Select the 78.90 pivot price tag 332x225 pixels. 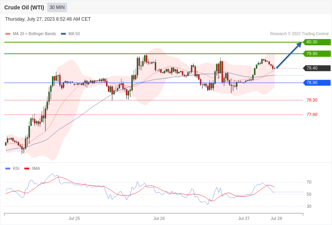(317, 83)
